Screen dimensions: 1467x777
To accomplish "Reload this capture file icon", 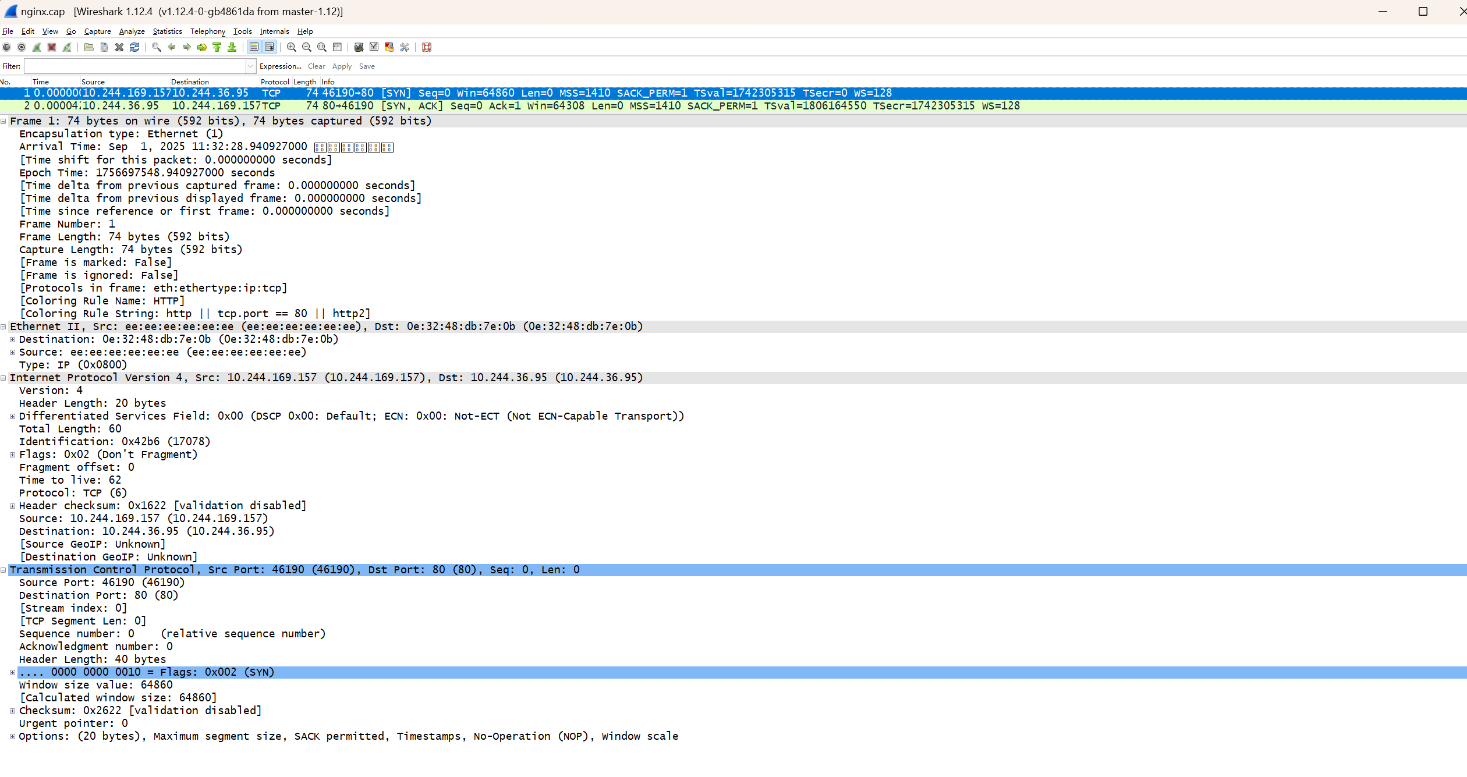I will pyautogui.click(x=134, y=47).
